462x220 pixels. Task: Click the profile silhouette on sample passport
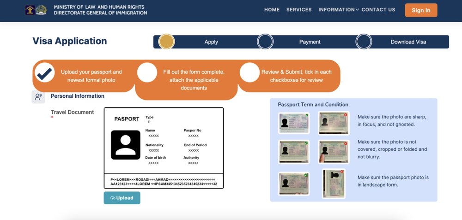click(126, 145)
